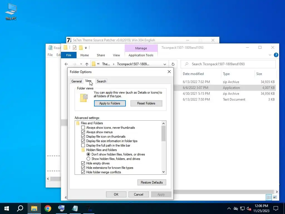Enable Always show icons, never thumbnails
This screenshot has width=285, height=214.
tap(83, 128)
